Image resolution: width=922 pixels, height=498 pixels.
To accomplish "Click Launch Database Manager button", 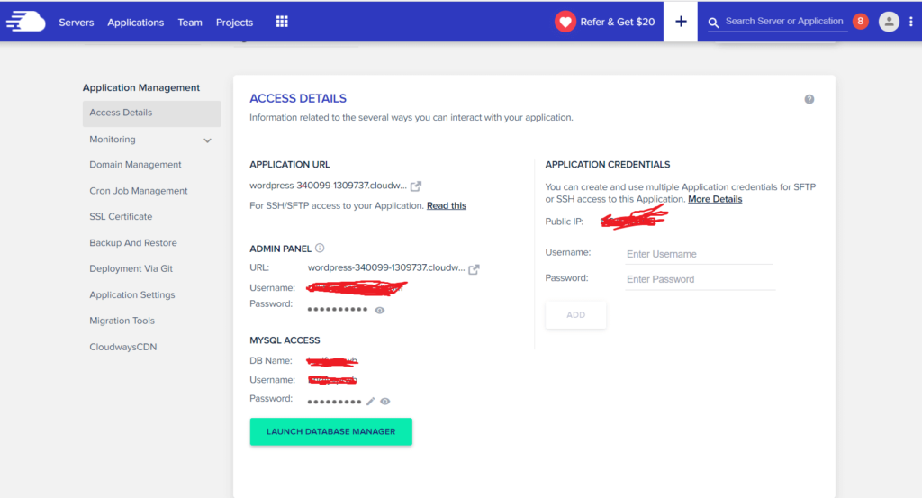I will (330, 431).
